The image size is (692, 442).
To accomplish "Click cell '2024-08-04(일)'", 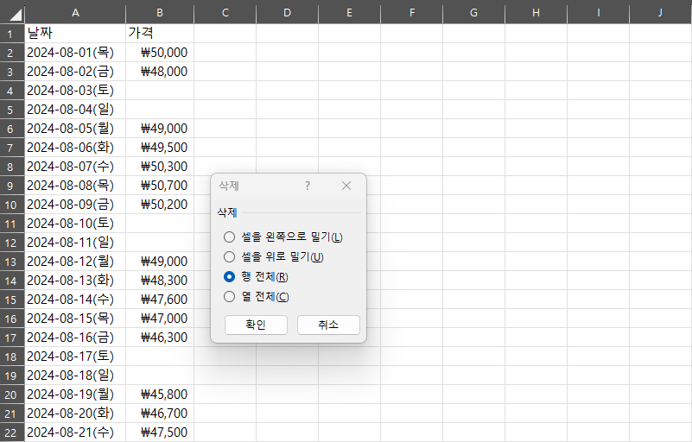I will click(x=75, y=110).
